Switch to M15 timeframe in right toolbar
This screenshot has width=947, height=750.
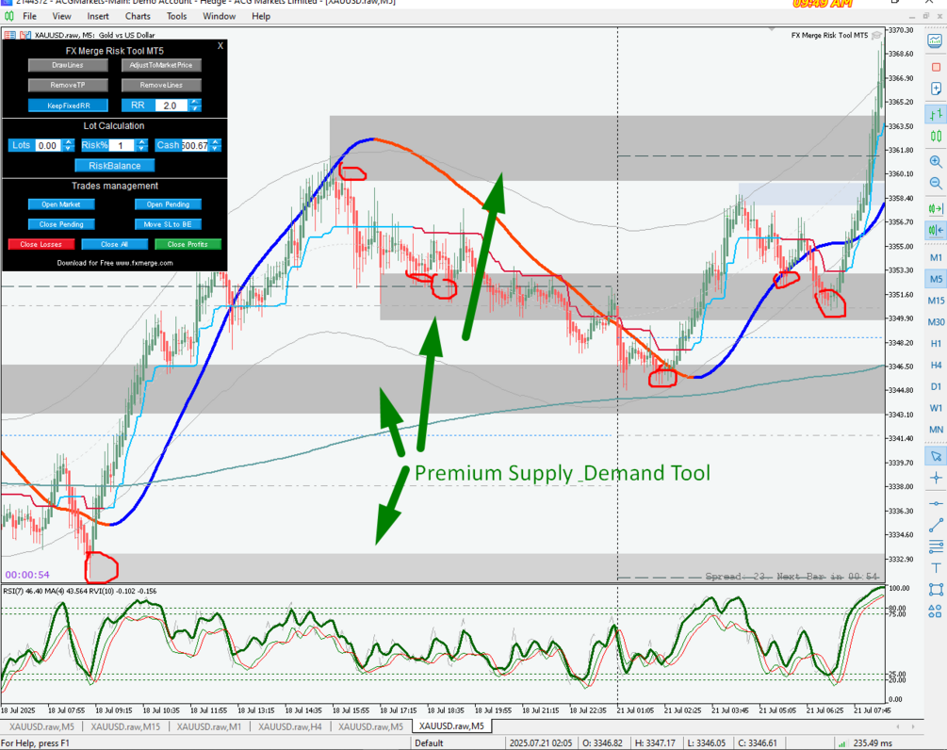click(x=936, y=301)
